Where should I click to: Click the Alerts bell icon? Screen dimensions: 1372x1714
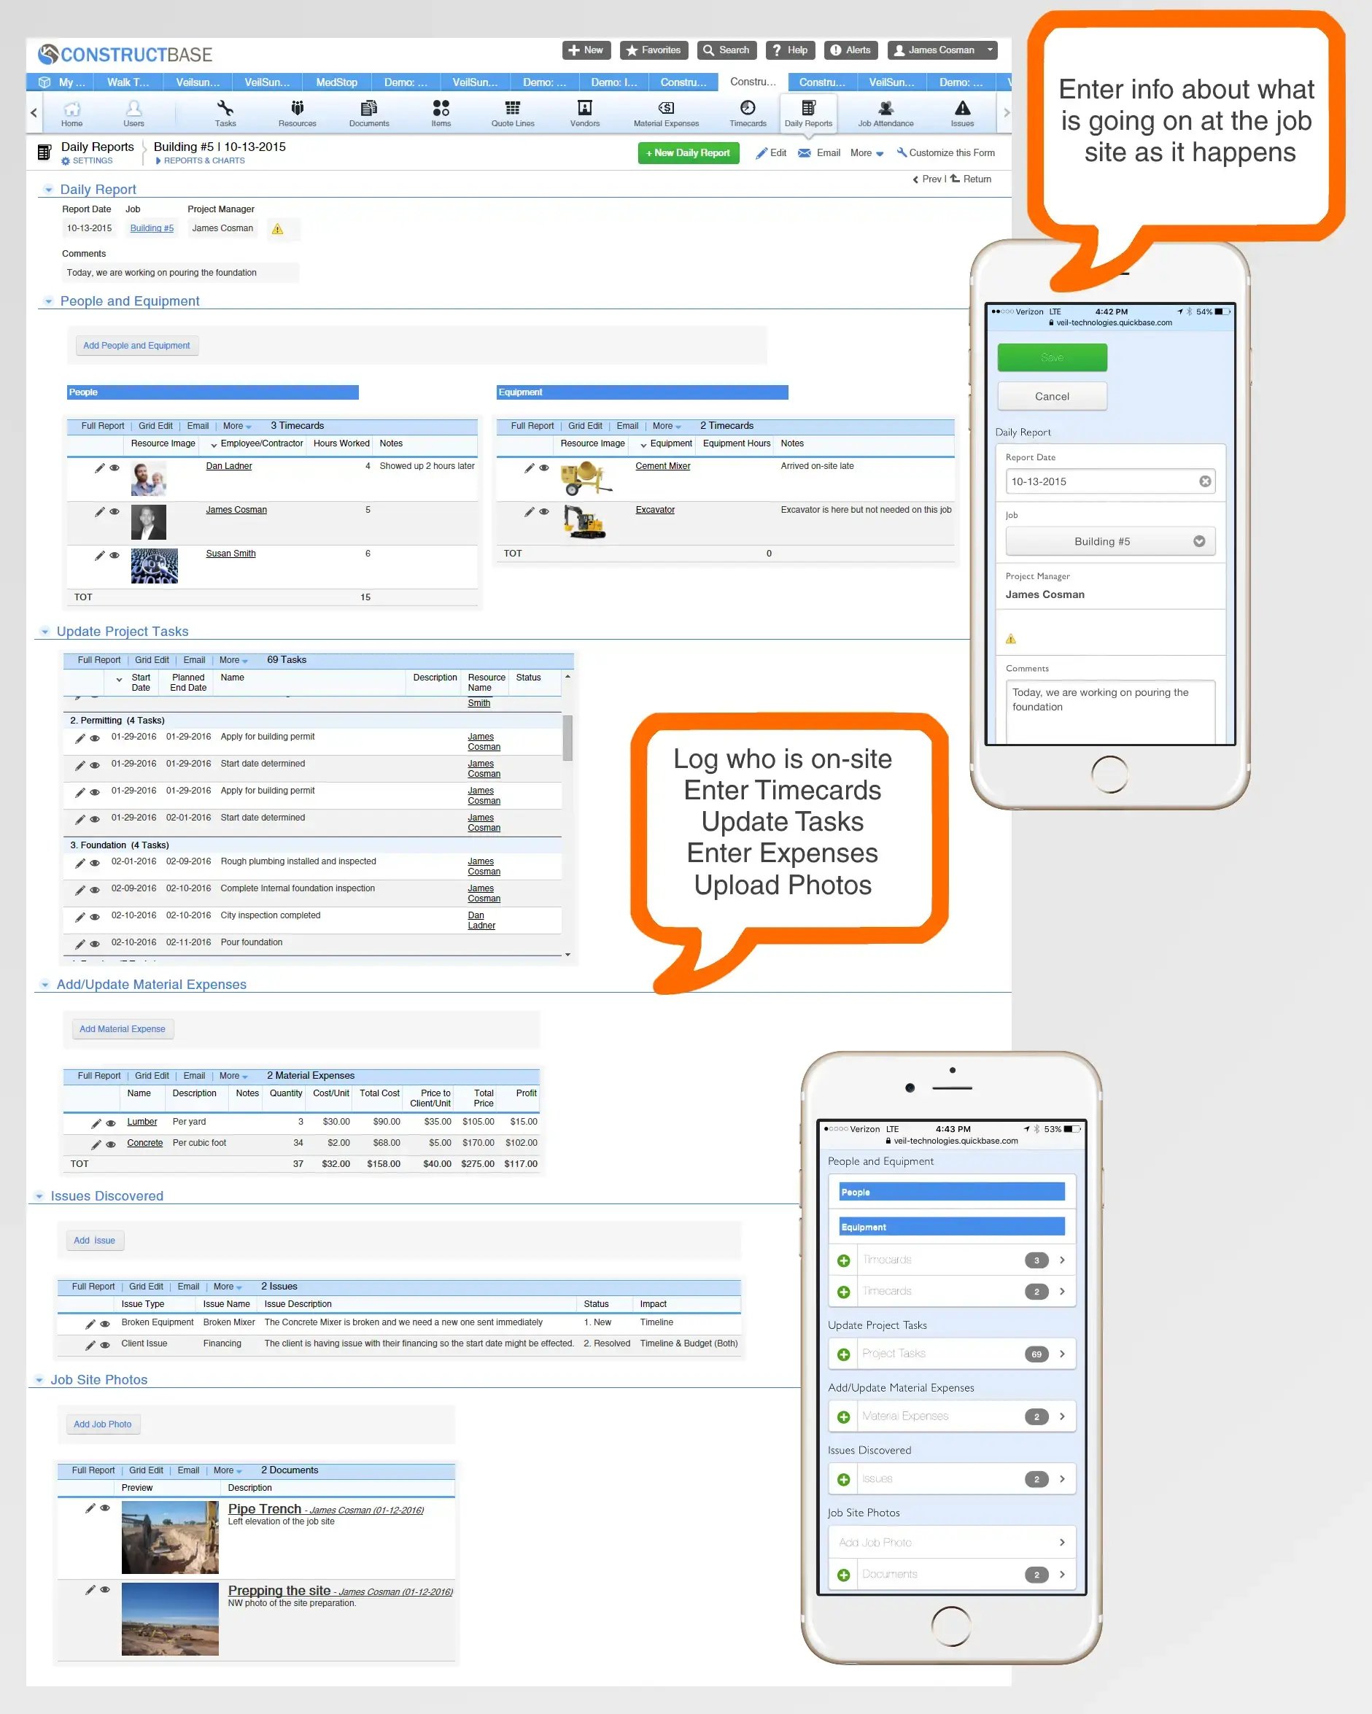(850, 50)
